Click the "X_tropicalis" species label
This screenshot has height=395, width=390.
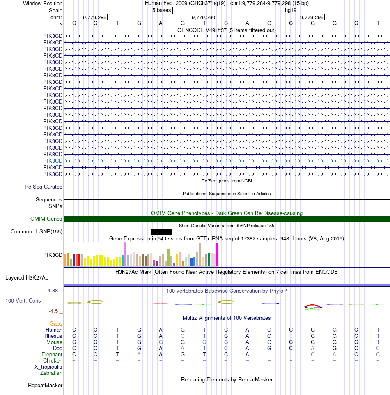[48, 367]
